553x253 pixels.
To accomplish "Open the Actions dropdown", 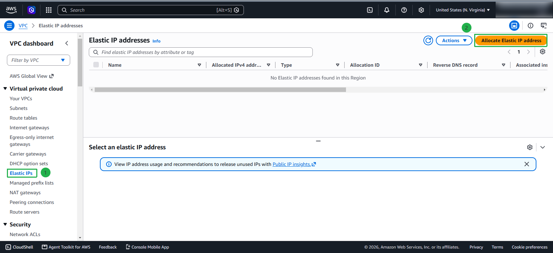I will [454, 40].
